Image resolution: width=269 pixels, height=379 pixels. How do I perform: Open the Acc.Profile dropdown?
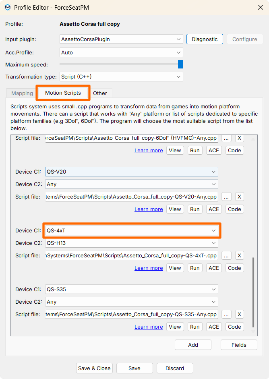[121, 52]
